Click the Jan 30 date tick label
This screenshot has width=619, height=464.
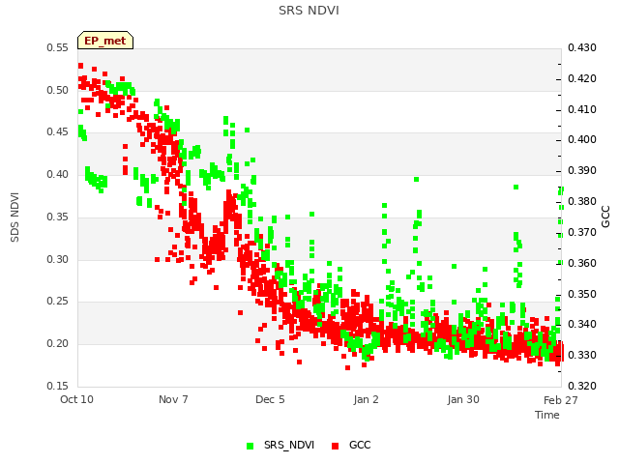[x=463, y=399]
